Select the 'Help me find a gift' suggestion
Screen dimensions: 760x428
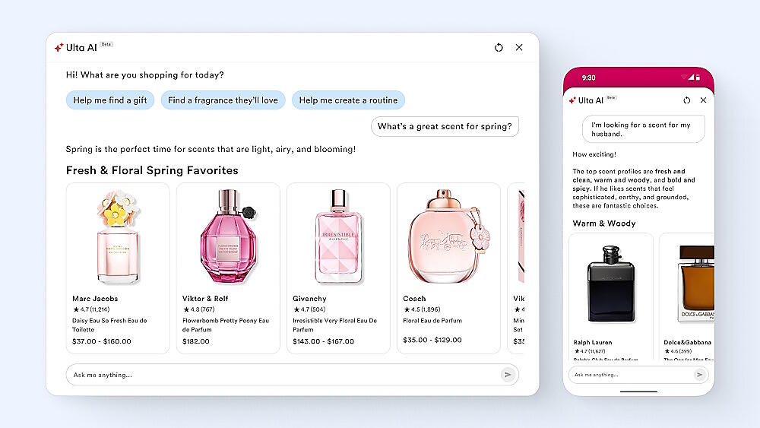click(110, 100)
